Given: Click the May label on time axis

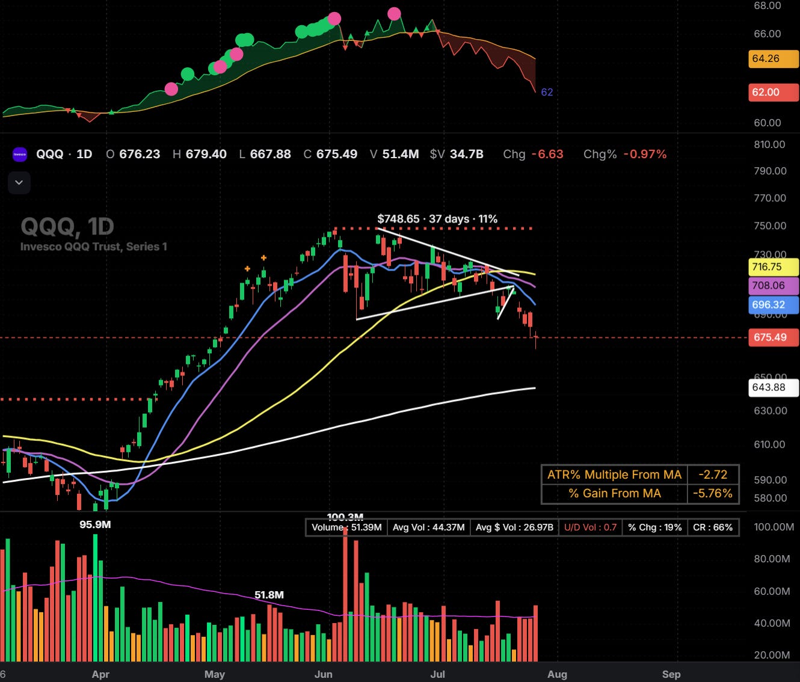Looking at the screenshot, I should [x=215, y=674].
